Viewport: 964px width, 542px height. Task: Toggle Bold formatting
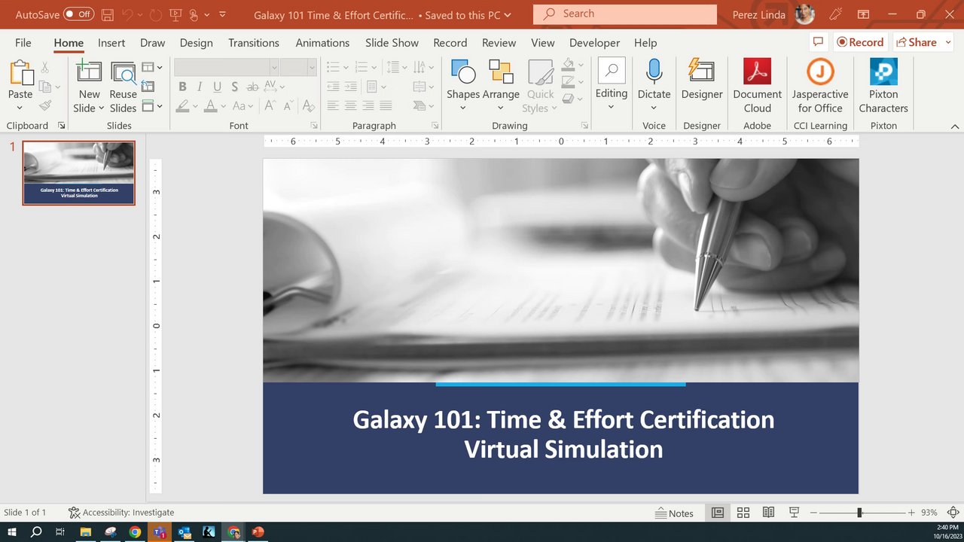182,87
